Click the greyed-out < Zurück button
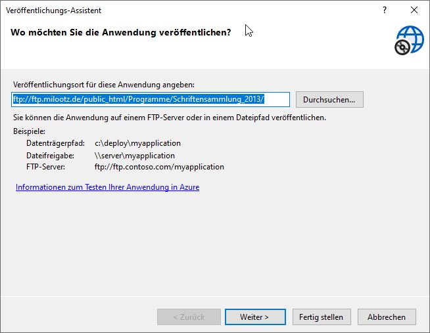Screen dimensions: 430x333 (x=189, y=317)
